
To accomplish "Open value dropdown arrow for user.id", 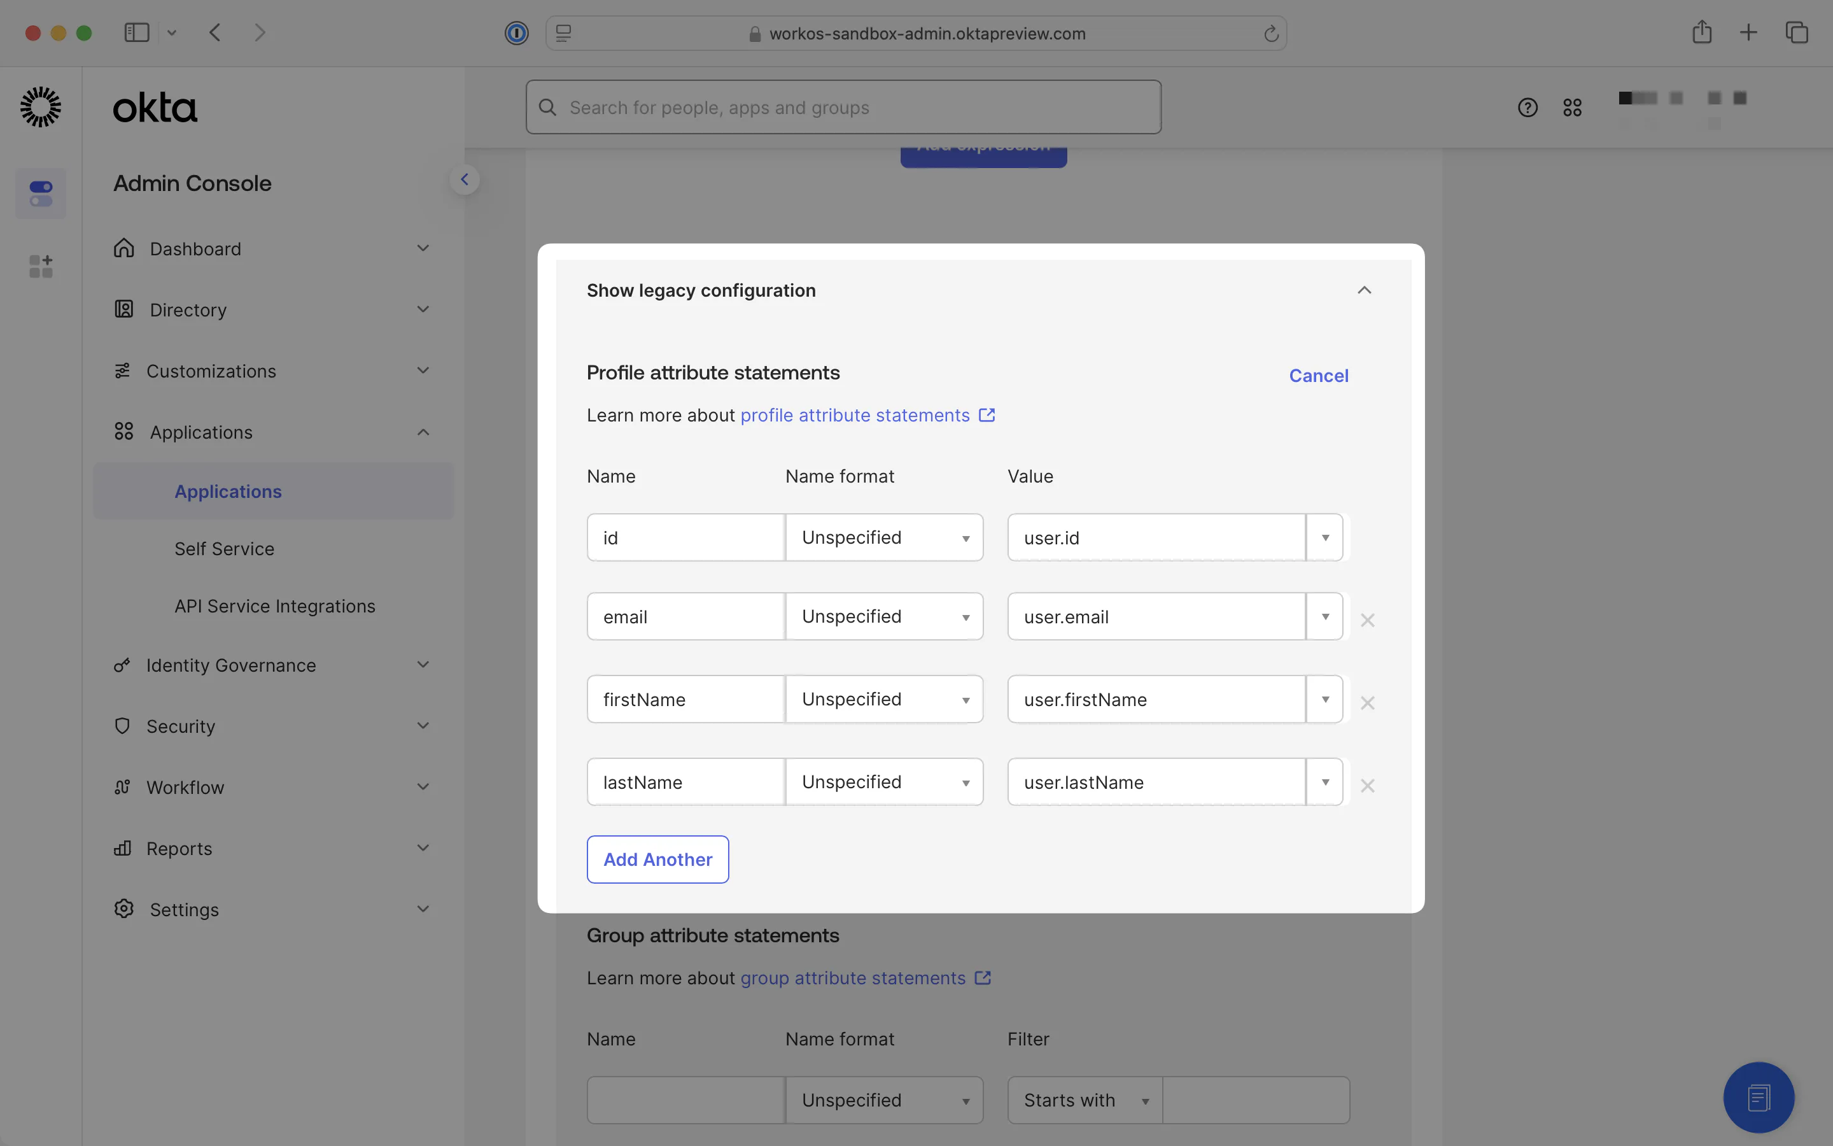I will (1324, 537).
